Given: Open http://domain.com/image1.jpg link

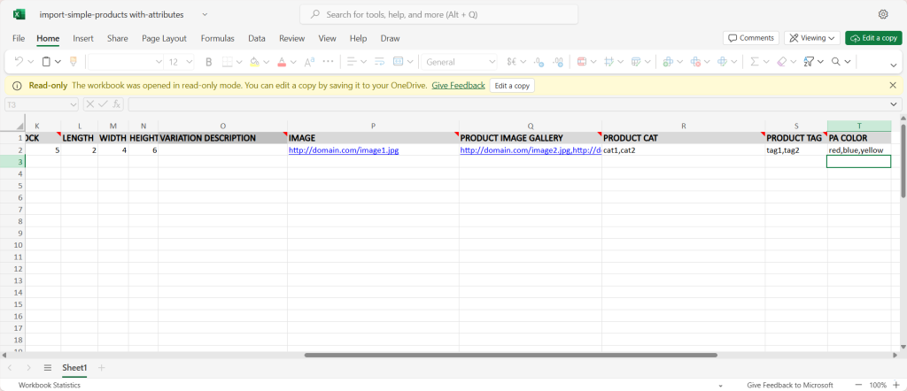Looking at the screenshot, I should coord(344,150).
